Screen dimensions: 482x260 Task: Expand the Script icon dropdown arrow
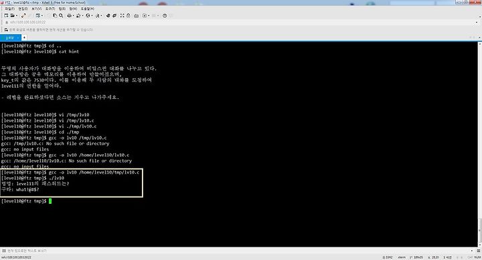coord(149,15)
